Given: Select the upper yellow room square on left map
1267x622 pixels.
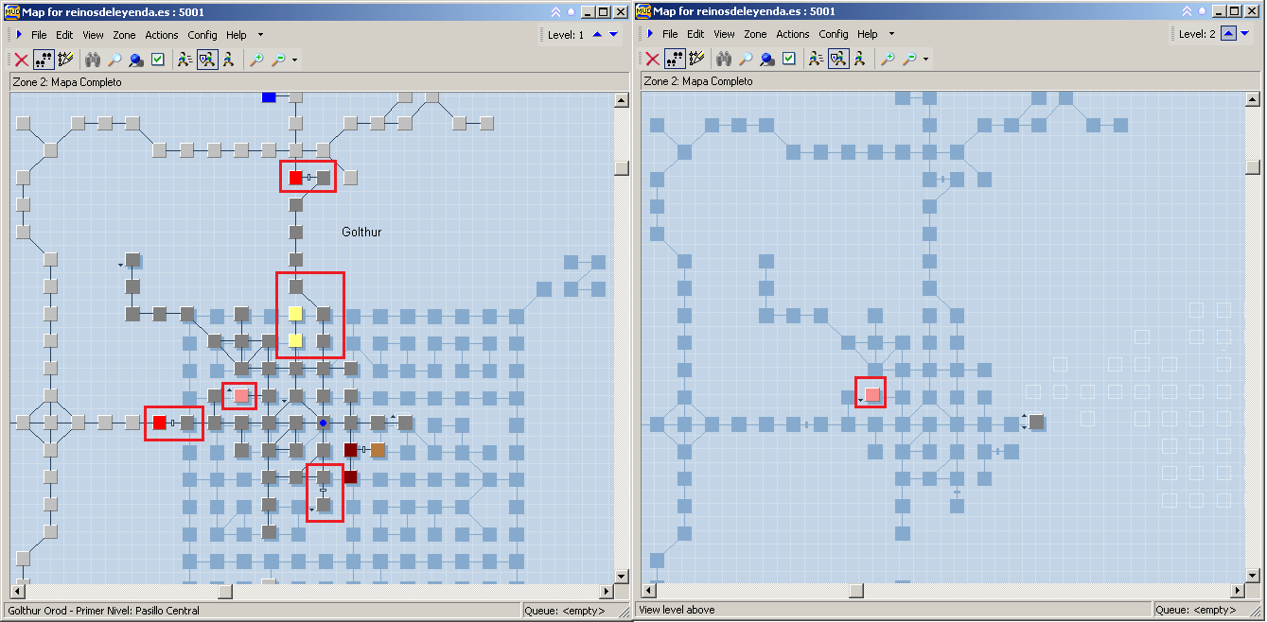Looking at the screenshot, I should pos(295,314).
